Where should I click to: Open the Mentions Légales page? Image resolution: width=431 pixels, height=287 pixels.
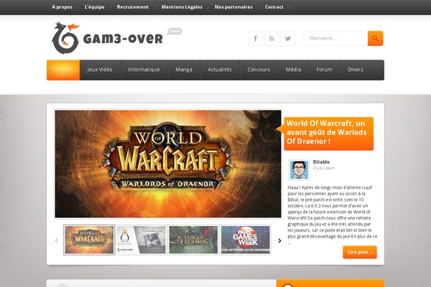(182, 7)
